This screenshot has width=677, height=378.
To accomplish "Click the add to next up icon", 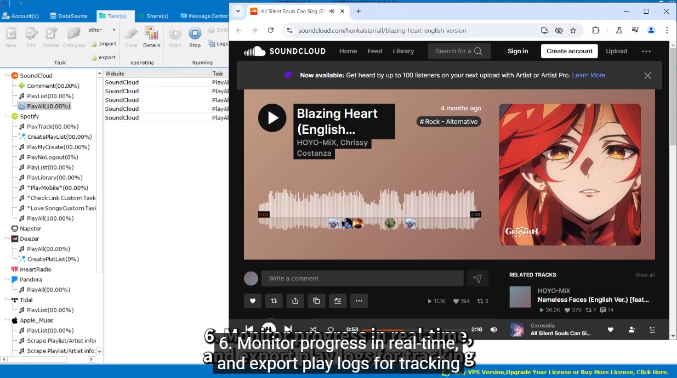I will 338,301.
